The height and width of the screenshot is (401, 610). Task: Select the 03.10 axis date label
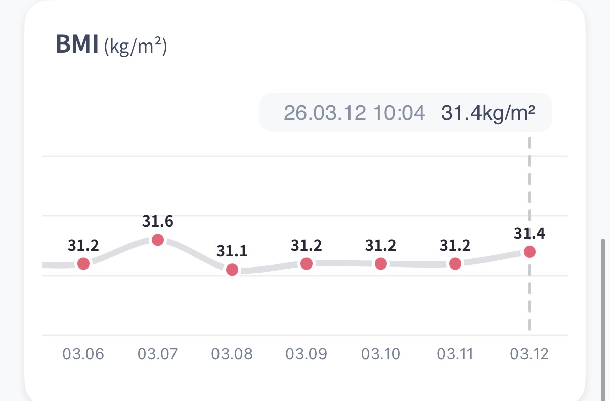coord(381,353)
